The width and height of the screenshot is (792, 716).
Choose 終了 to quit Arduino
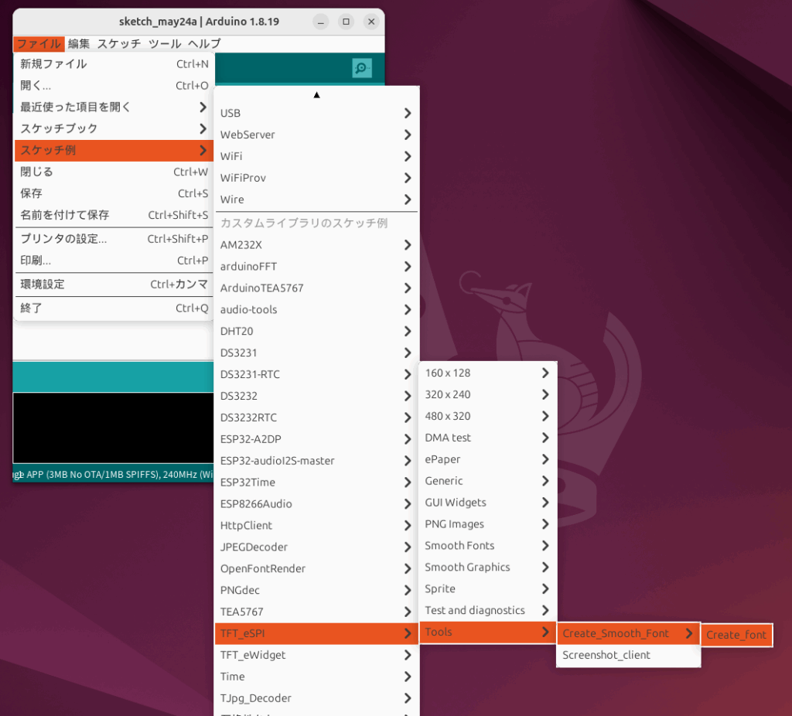point(114,308)
